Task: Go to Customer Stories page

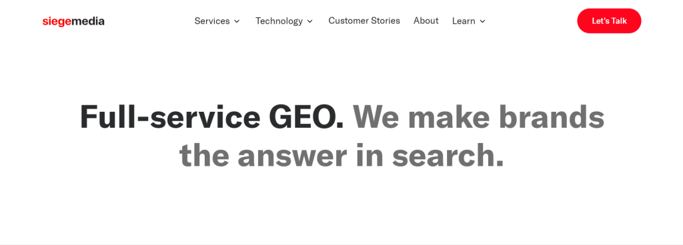Action: (x=364, y=21)
